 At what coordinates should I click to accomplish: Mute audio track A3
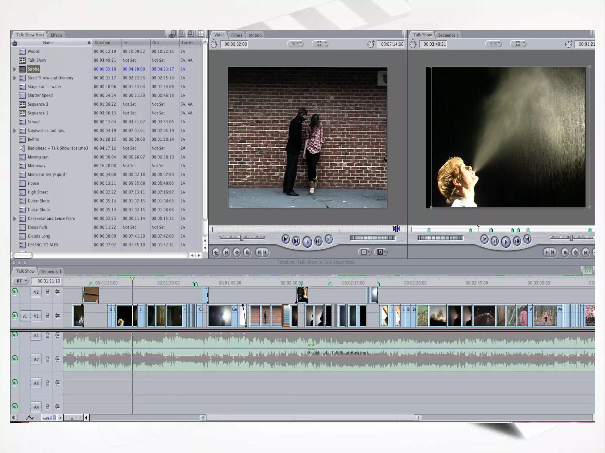click(15, 383)
